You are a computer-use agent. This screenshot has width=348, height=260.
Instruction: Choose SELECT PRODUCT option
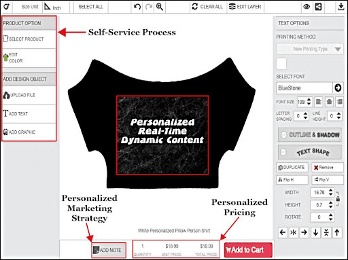click(29, 39)
